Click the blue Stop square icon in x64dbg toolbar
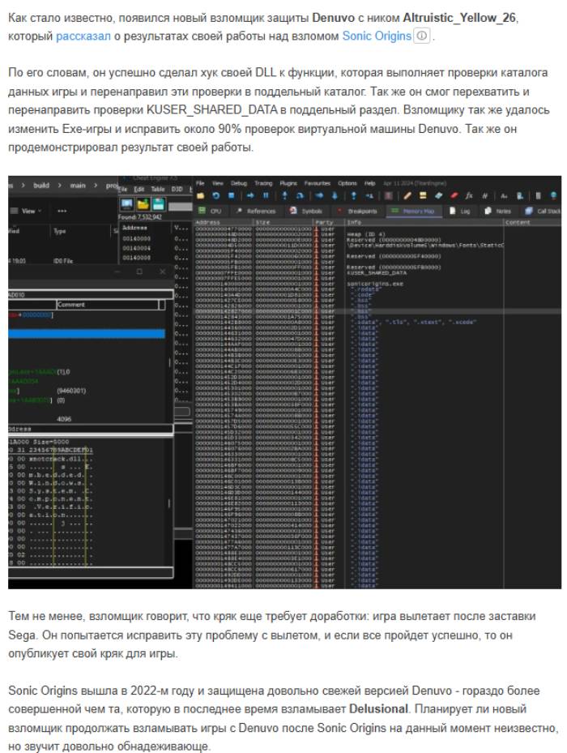Screen dimensions: 567x753 click(x=231, y=196)
